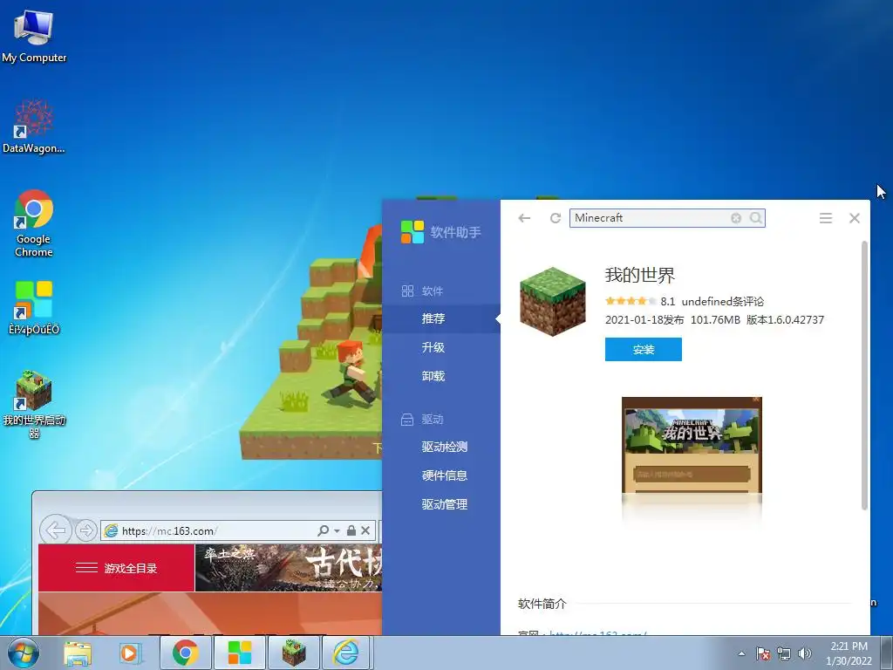Screen dimensions: 893x670
Task: Click the grass block app icon
Action: tap(552, 301)
